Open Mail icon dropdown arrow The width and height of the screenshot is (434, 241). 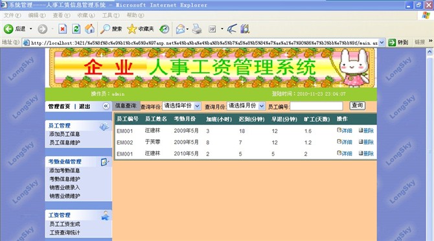click(x=187, y=29)
